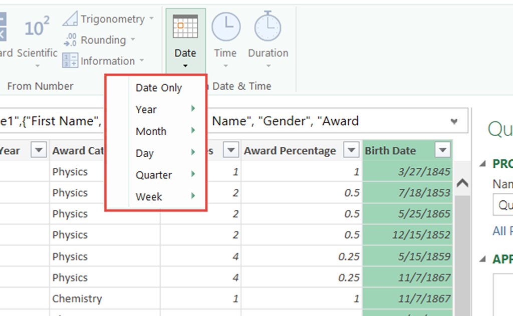Click the Date calendar icon in ribbon
The width and height of the screenshot is (513, 316).
(185, 27)
